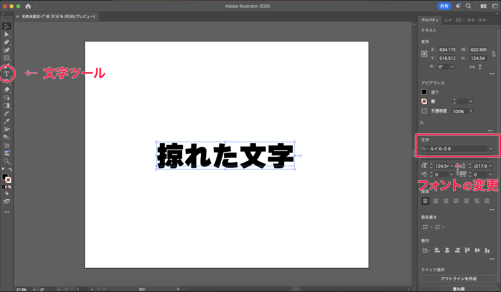
Task: Click the reference point grid icon
Action: (x=424, y=54)
